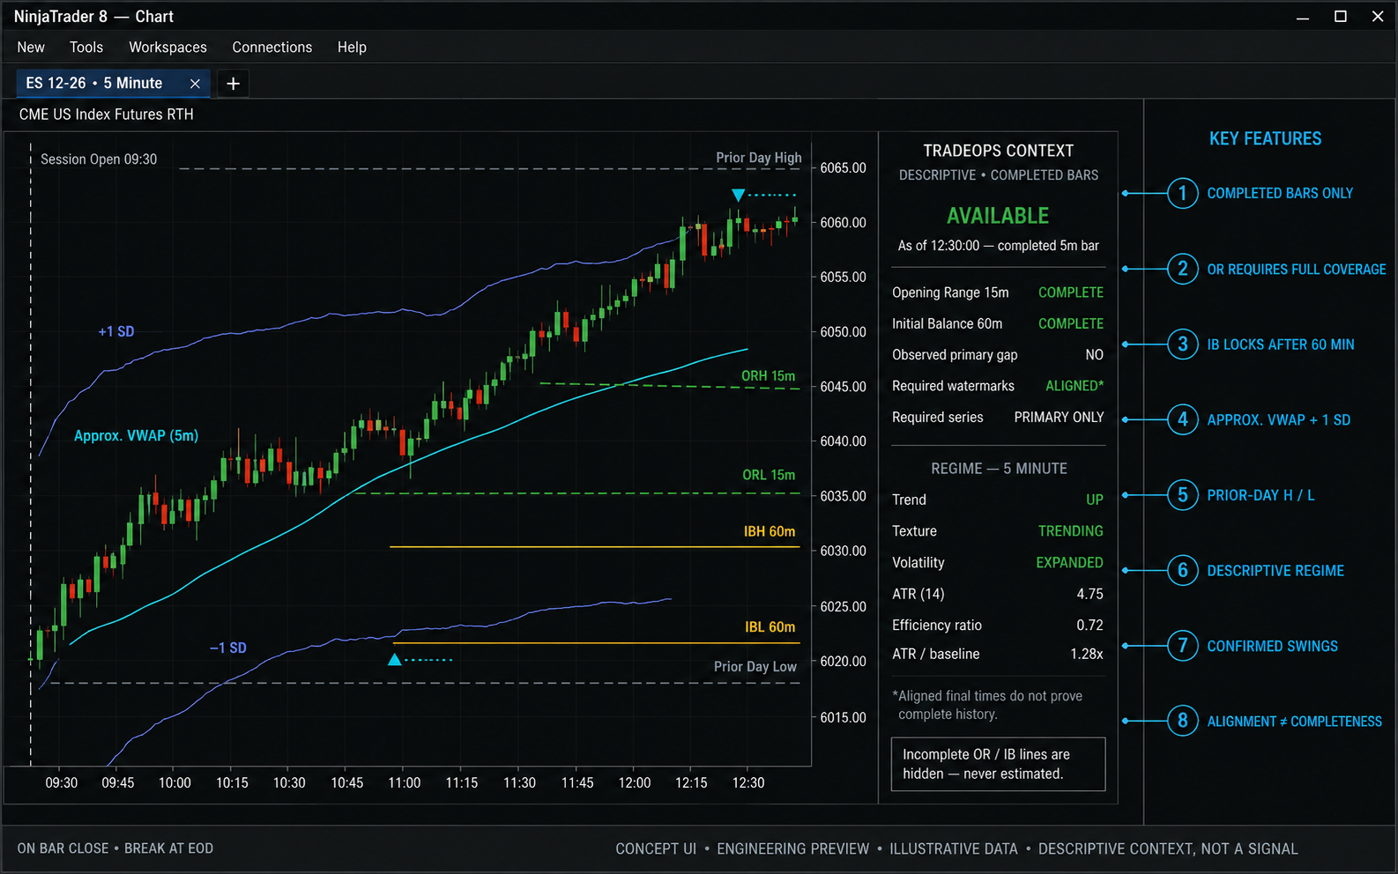Click COMPLETED BARS ONLY feature label

1280,193
